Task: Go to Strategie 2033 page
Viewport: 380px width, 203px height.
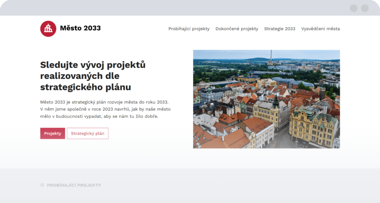Action: 280,29
